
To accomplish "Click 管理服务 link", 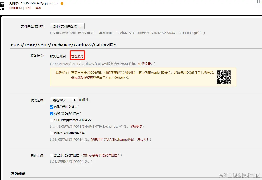I will [x=77, y=56].
